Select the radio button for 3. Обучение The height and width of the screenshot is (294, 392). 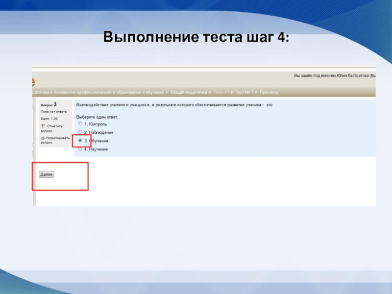click(x=80, y=141)
